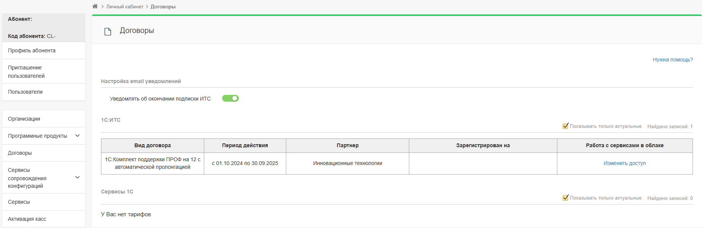Viewport: 702px width, 228px height.
Task: Click Работа с сервисами в облаке header
Action: pyautogui.click(x=625, y=145)
